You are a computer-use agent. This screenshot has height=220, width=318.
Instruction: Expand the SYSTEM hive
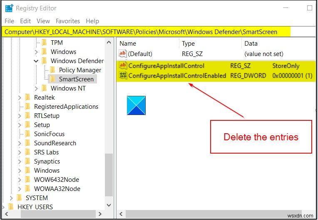point(11,198)
